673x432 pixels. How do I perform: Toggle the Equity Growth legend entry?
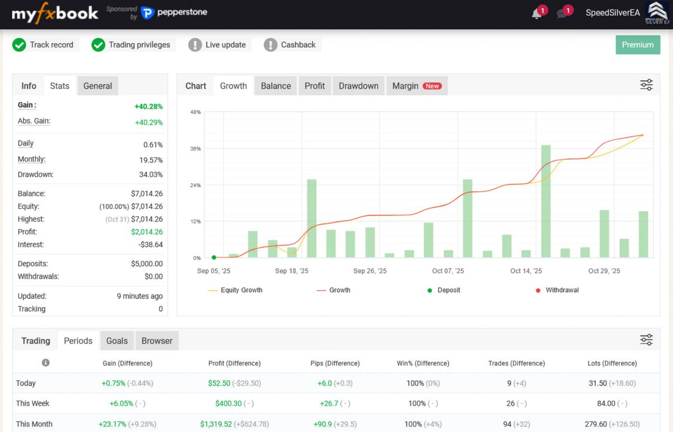235,290
